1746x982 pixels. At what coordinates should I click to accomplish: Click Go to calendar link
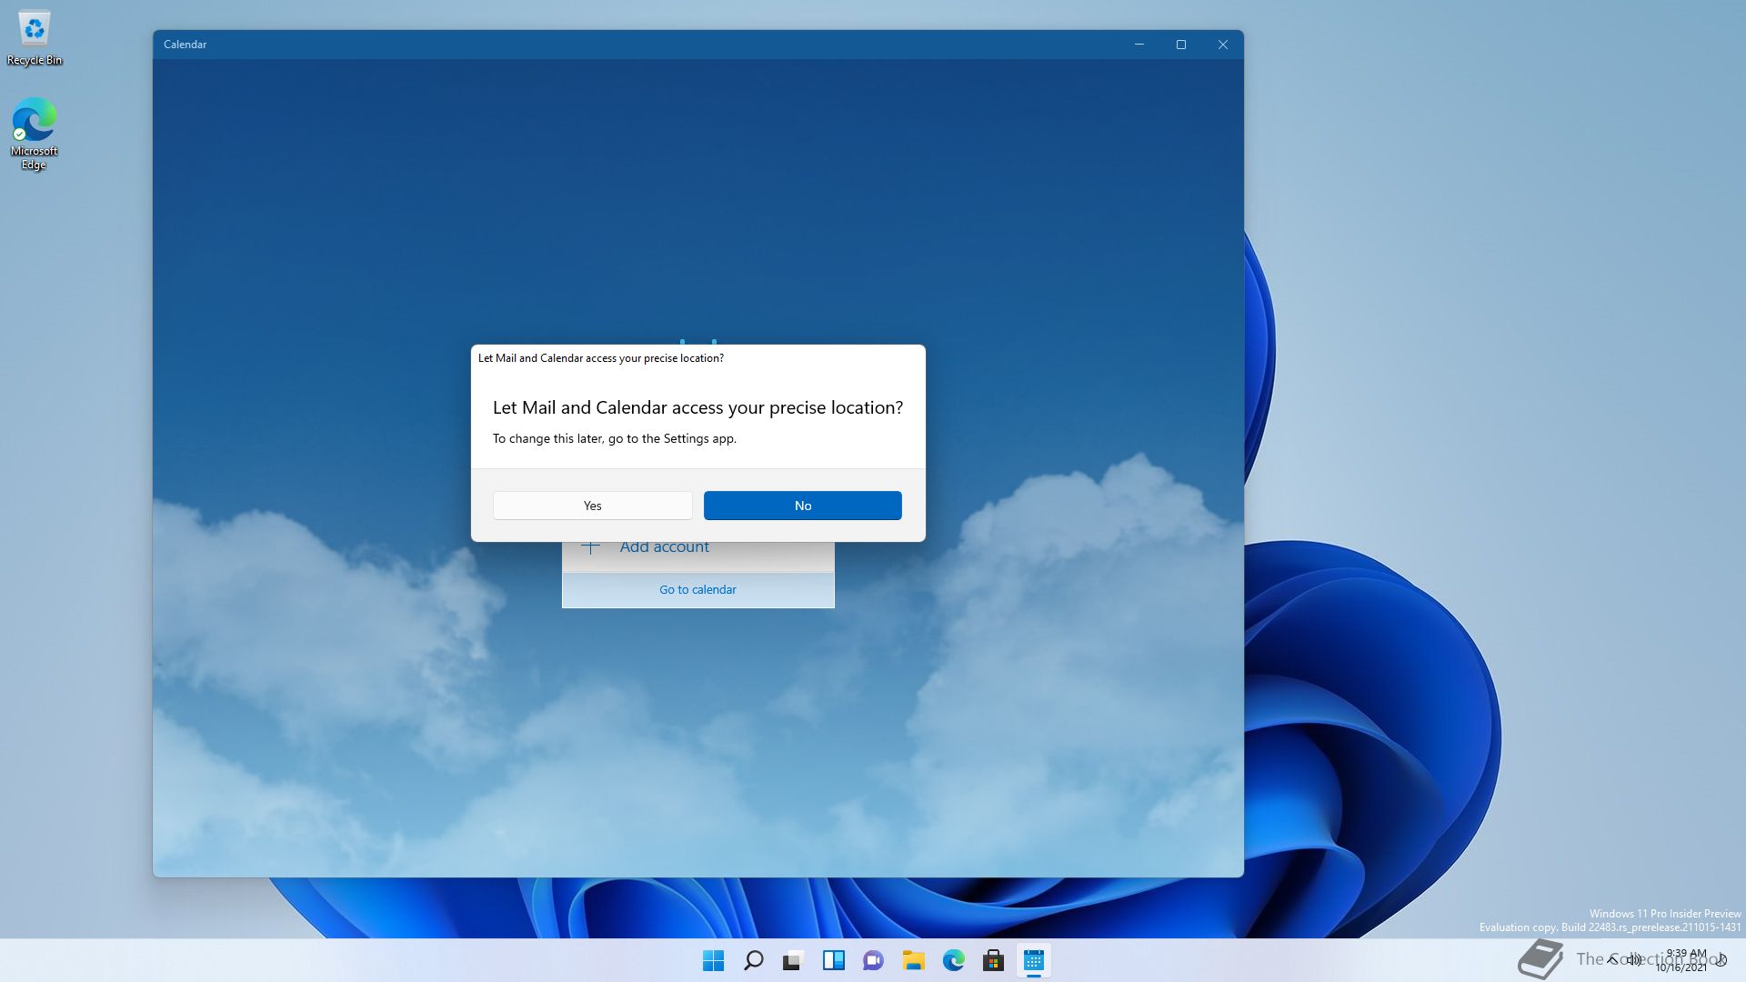[697, 589]
